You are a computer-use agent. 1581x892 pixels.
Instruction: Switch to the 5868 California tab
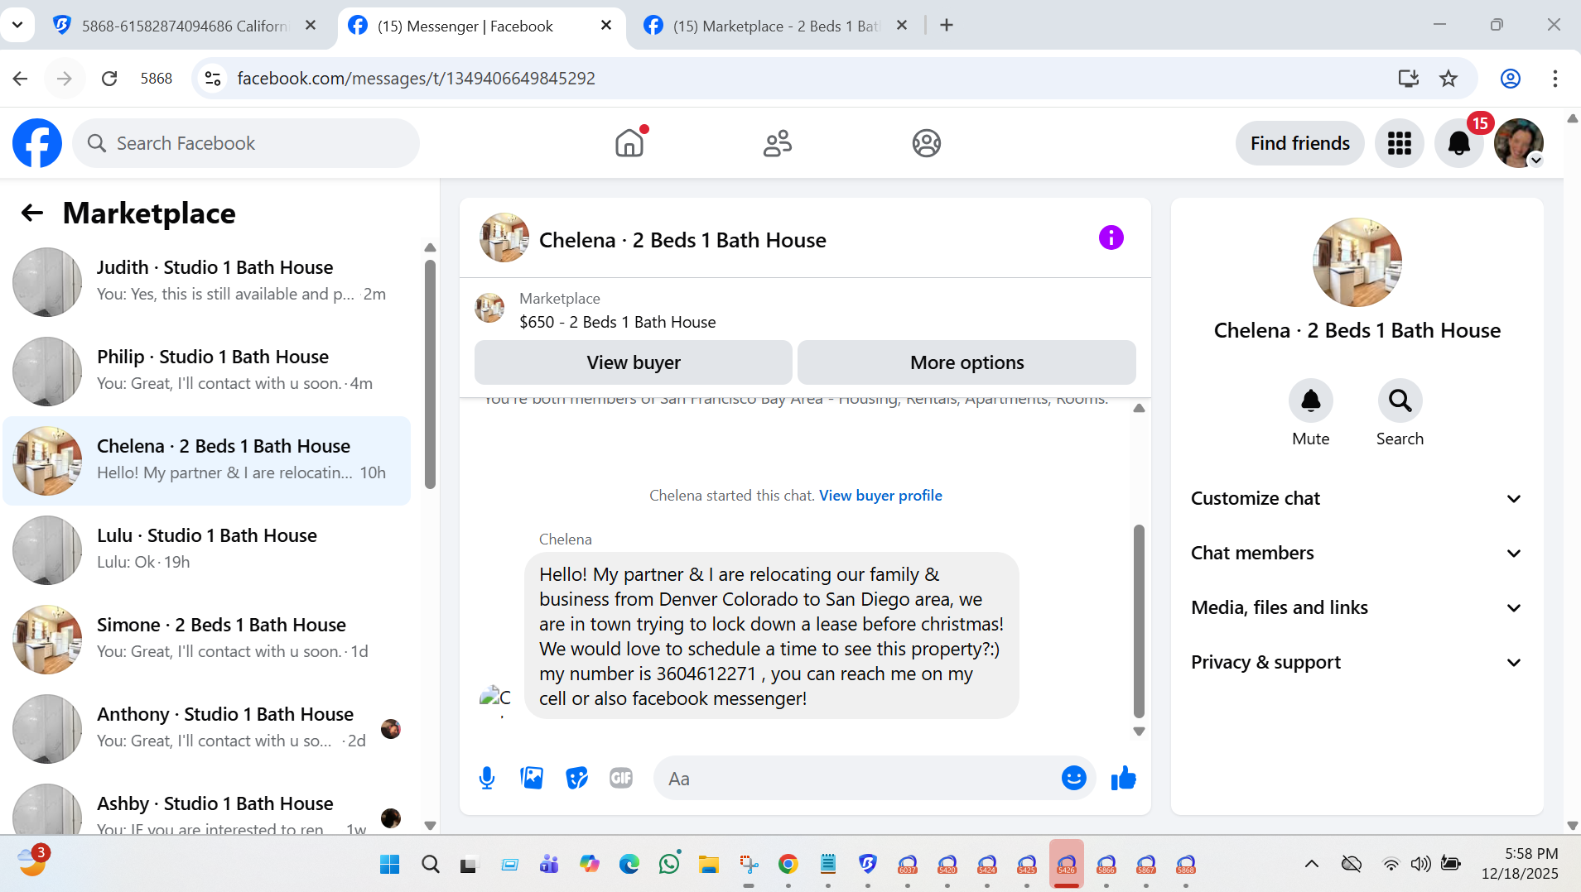click(x=182, y=26)
